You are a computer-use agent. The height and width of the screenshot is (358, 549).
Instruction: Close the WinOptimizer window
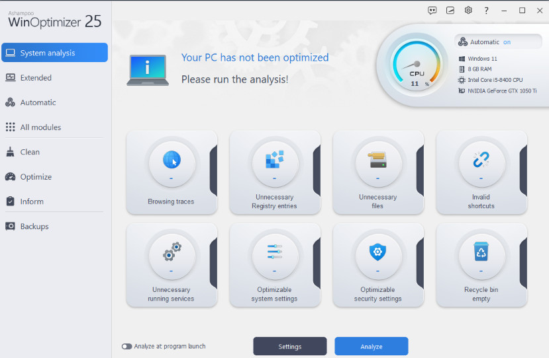(540, 11)
